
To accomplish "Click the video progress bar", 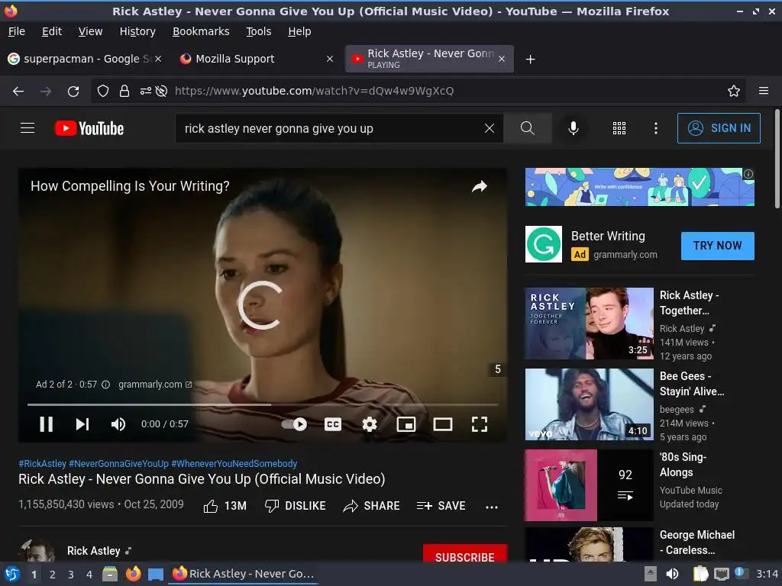I will [263, 404].
